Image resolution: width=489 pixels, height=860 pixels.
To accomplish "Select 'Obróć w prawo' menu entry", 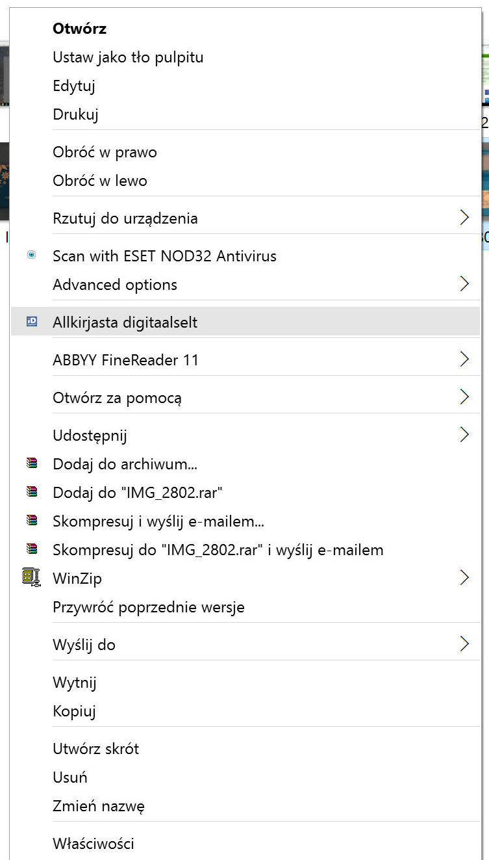I will 105,152.
